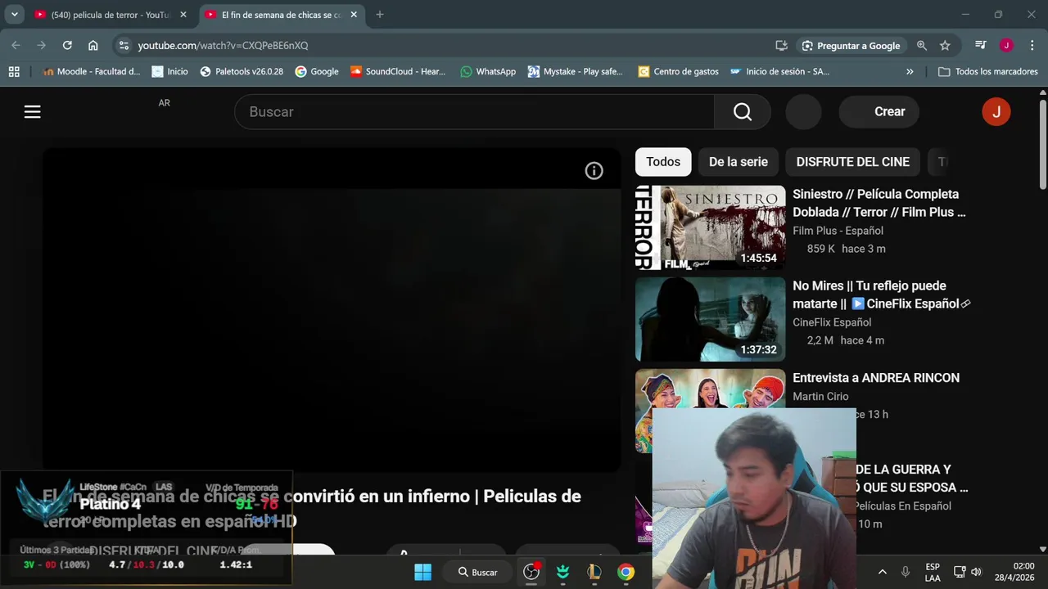Click the address bar URL
The width and height of the screenshot is (1048, 589).
[223, 46]
